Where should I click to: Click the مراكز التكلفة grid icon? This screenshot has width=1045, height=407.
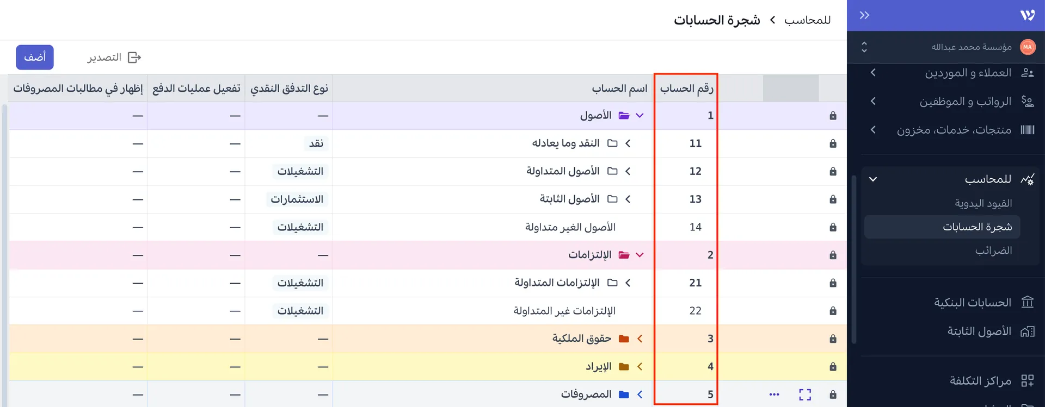[x=1029, y=380]
